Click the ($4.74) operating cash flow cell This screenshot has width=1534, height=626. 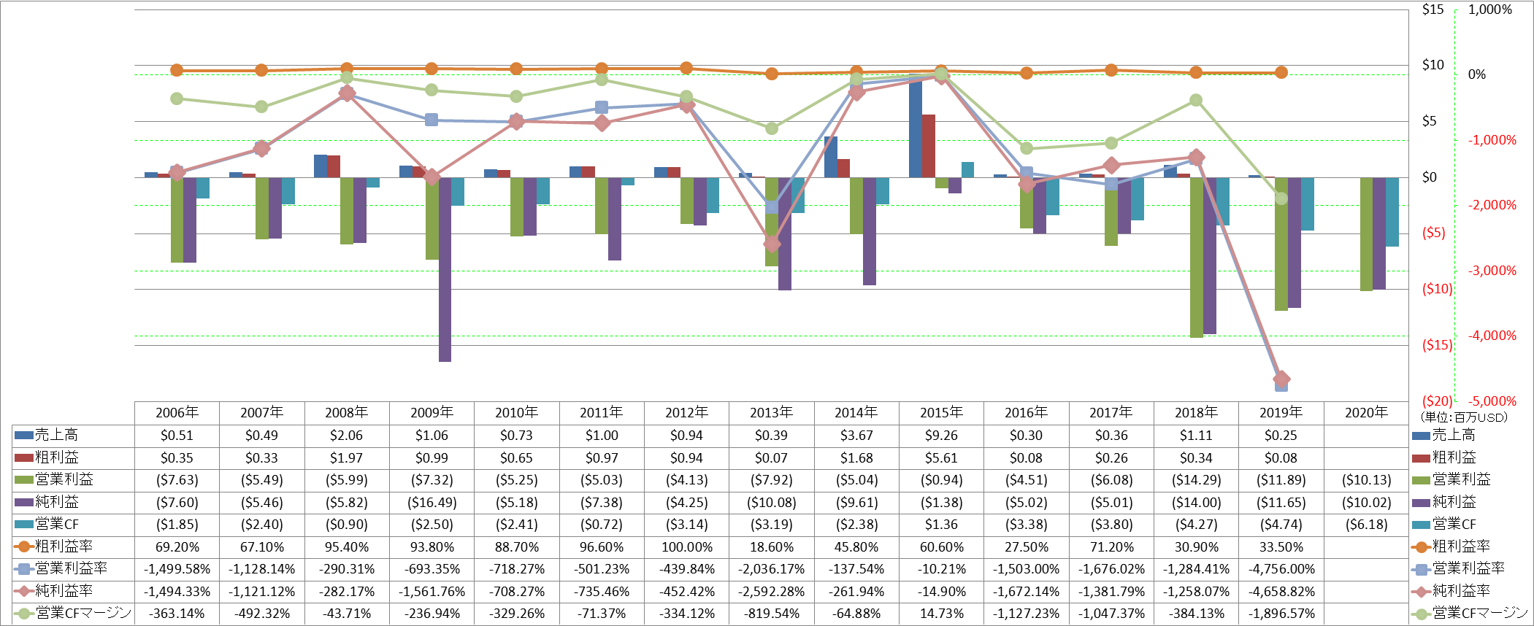click(1281, 525)
